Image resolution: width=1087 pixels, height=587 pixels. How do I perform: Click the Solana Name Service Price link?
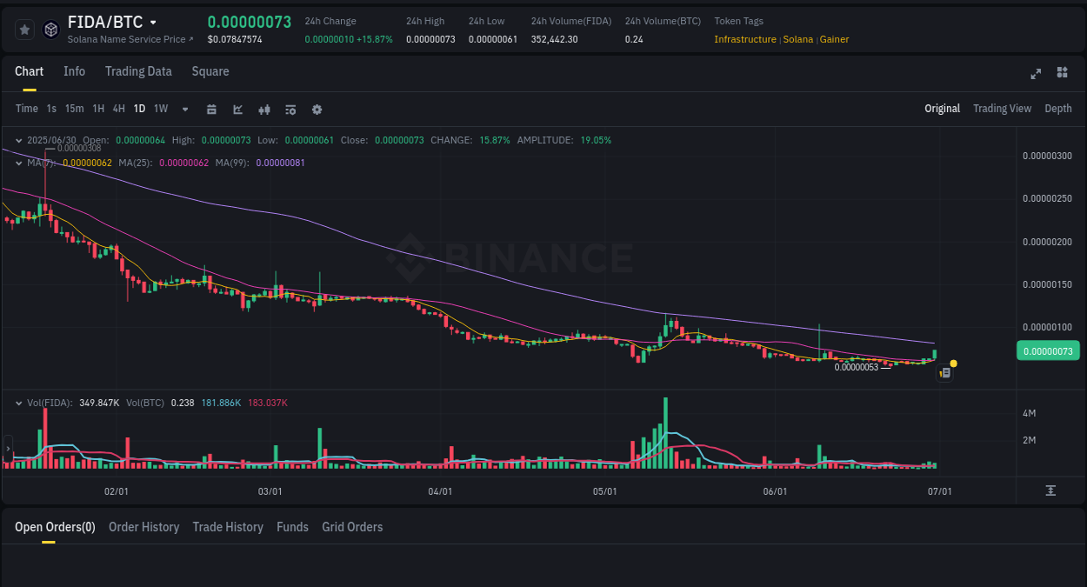[127, 39]
